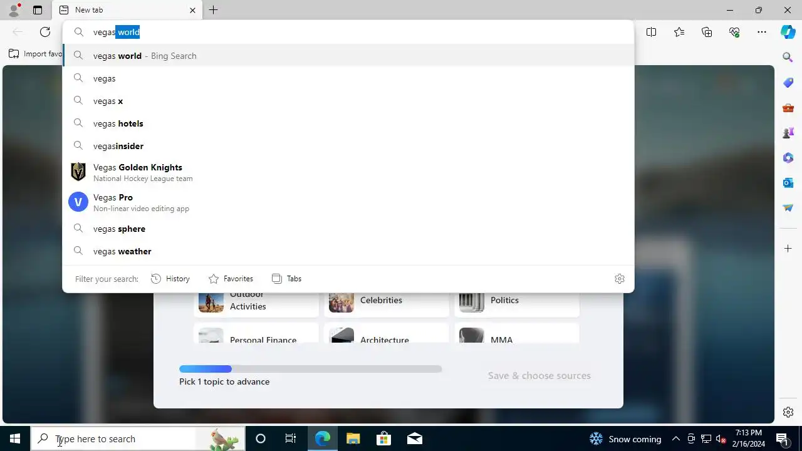802x451 pixels.
Task: Open the tab actions menu icon
Action: point(38,10)
